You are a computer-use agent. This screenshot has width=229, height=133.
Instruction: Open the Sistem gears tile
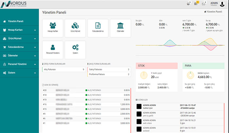coord(75,50)
